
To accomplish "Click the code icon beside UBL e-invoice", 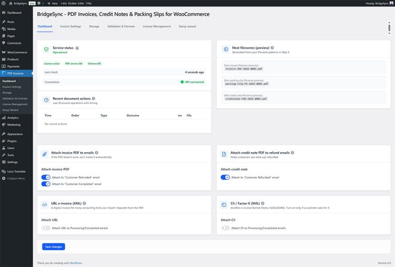I will tap(45, 204).
